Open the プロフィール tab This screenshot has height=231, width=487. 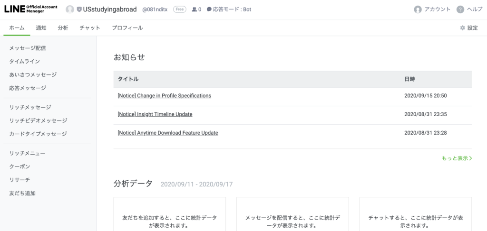(x=127, y=28)
